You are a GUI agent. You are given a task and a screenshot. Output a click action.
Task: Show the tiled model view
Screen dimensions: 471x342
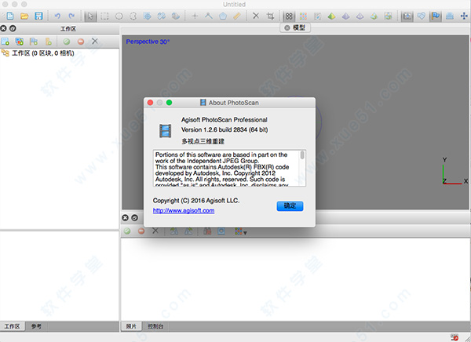point(388,16)
